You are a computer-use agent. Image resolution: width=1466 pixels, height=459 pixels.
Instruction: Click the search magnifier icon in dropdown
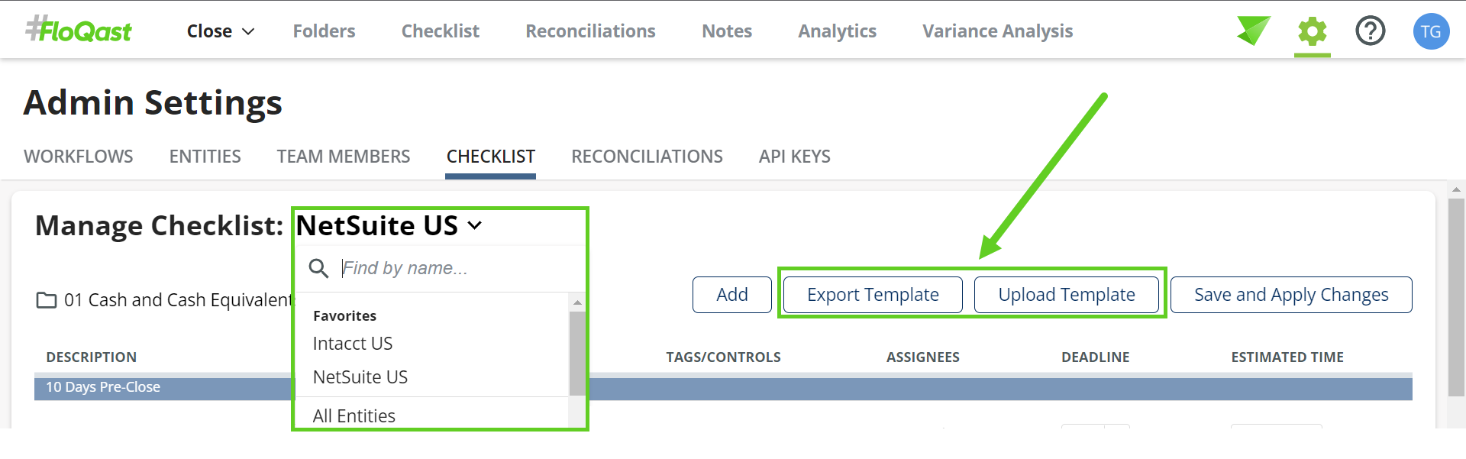(318, 268)
